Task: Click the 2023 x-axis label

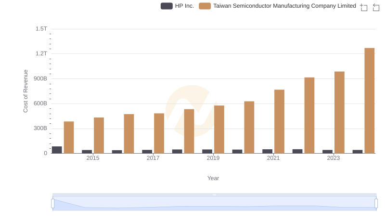Action: click(334, 158)
